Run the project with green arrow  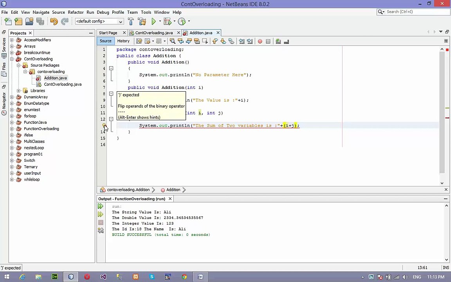(153, 21)
